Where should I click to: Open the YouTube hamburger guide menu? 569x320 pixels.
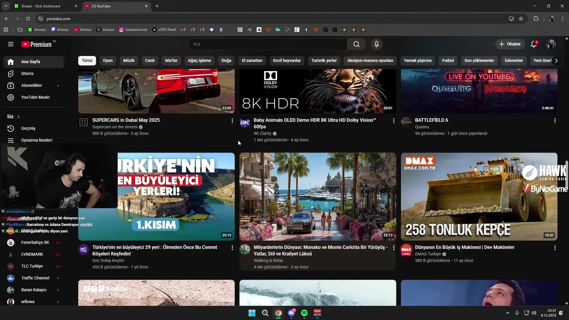11,44
